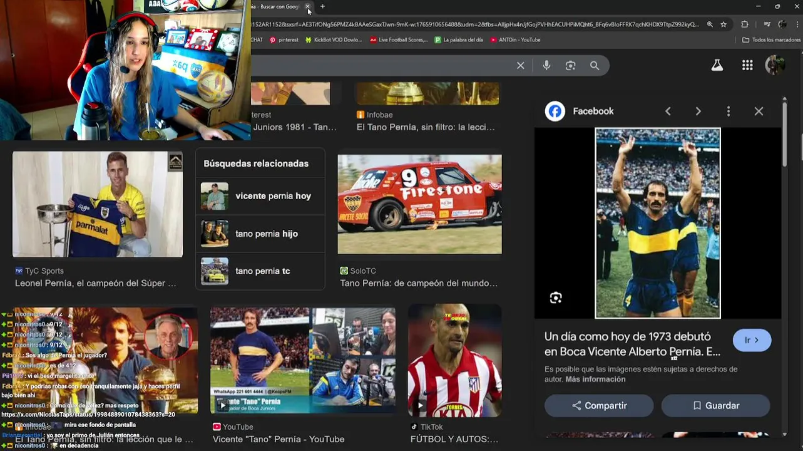Go to previous image in preview panel
Viewport: 803px width, 451px height.
(x=668, y=111)
